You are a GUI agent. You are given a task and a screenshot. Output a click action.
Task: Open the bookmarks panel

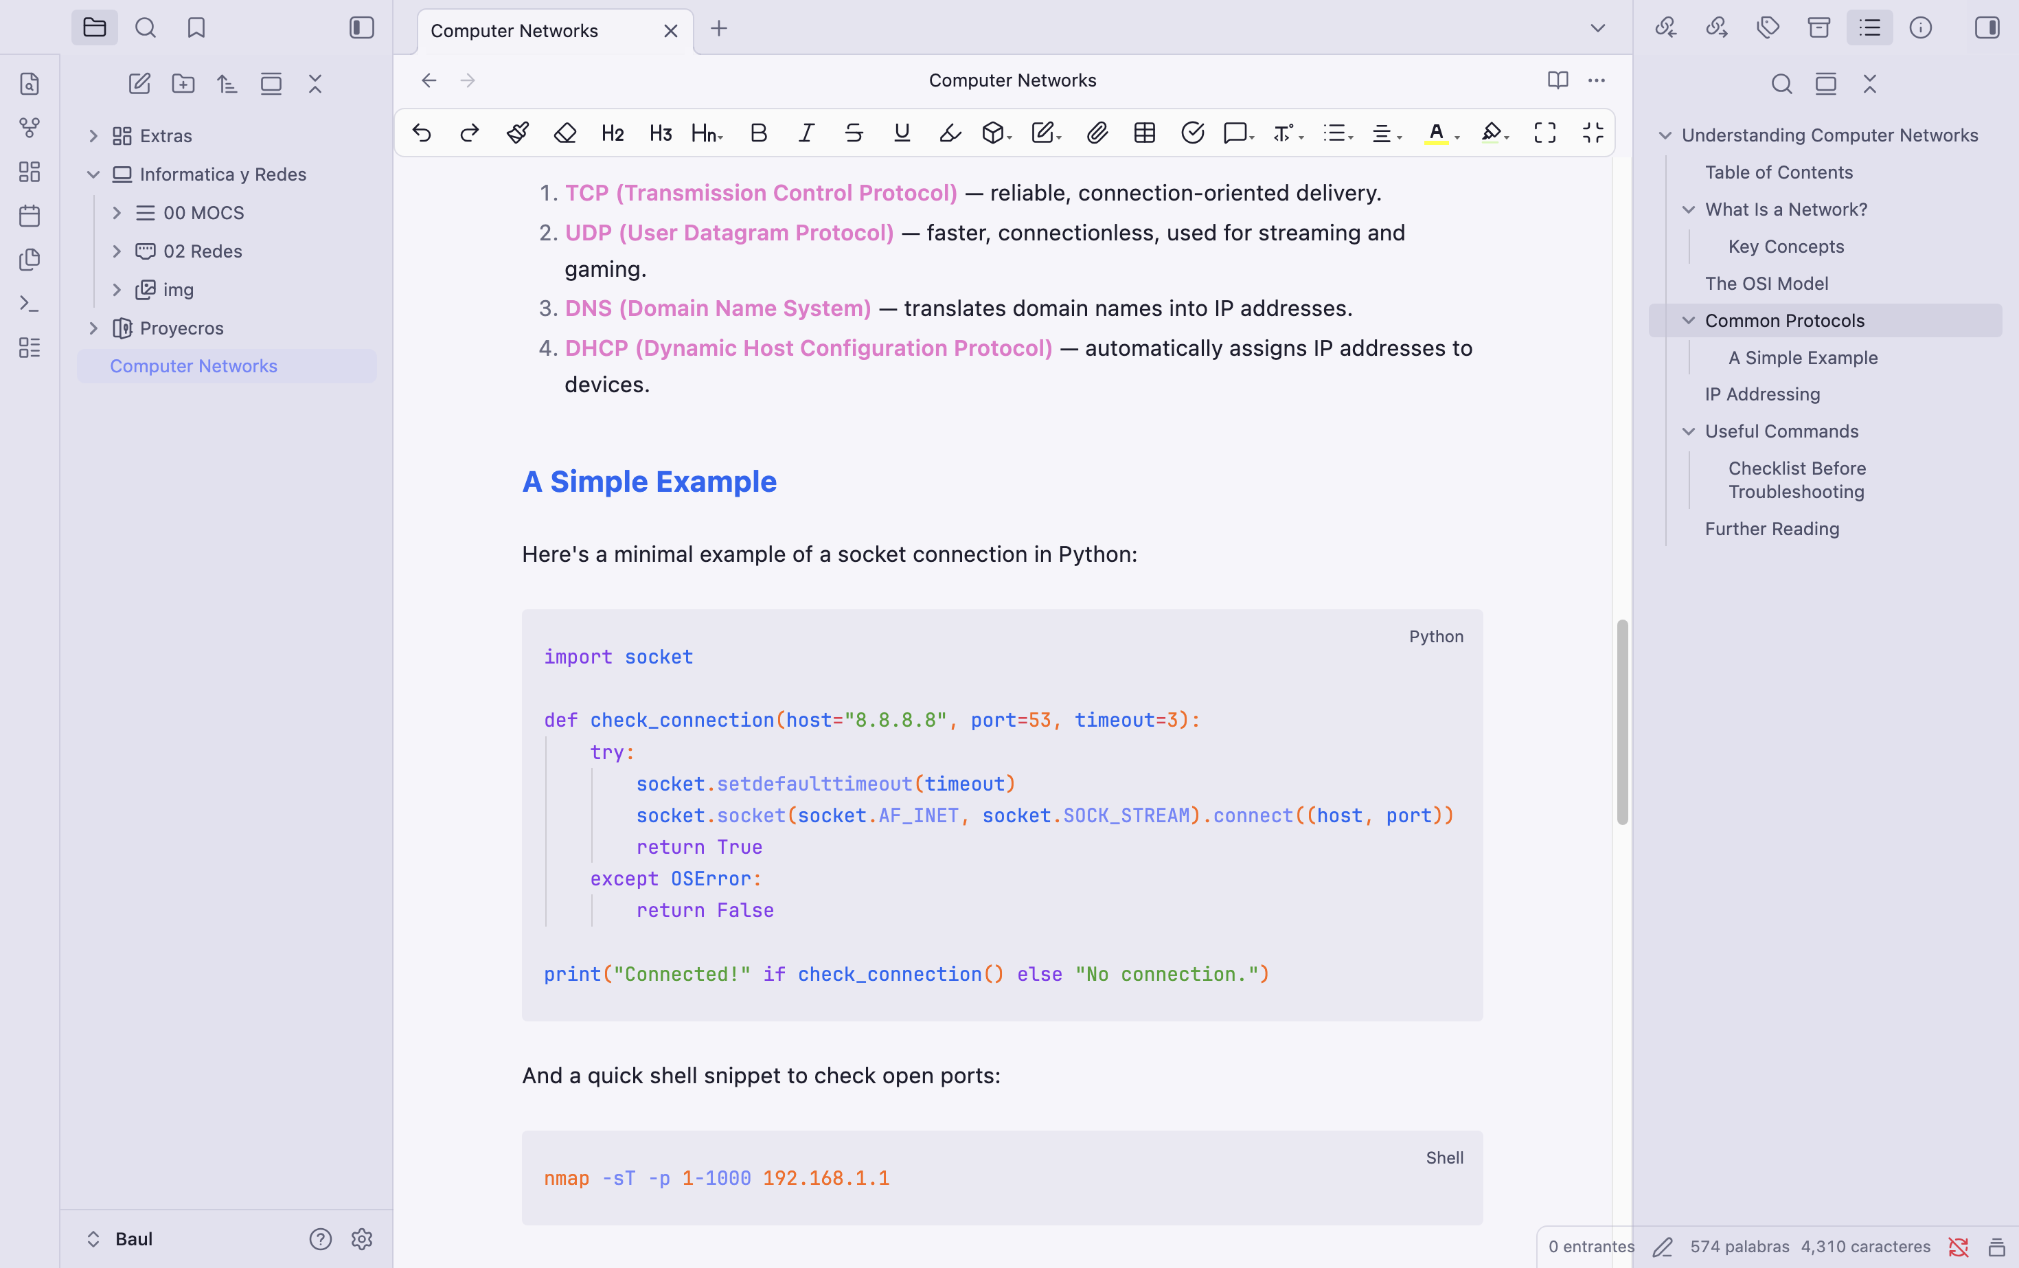coord(196,27)
